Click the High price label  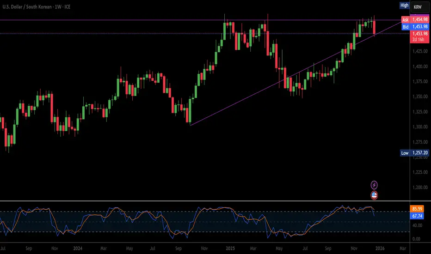(404, 5)
